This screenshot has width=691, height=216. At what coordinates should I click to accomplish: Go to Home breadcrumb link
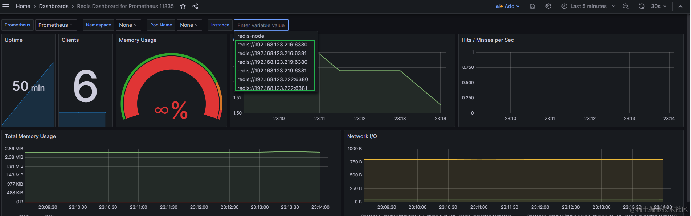point(23,6)
